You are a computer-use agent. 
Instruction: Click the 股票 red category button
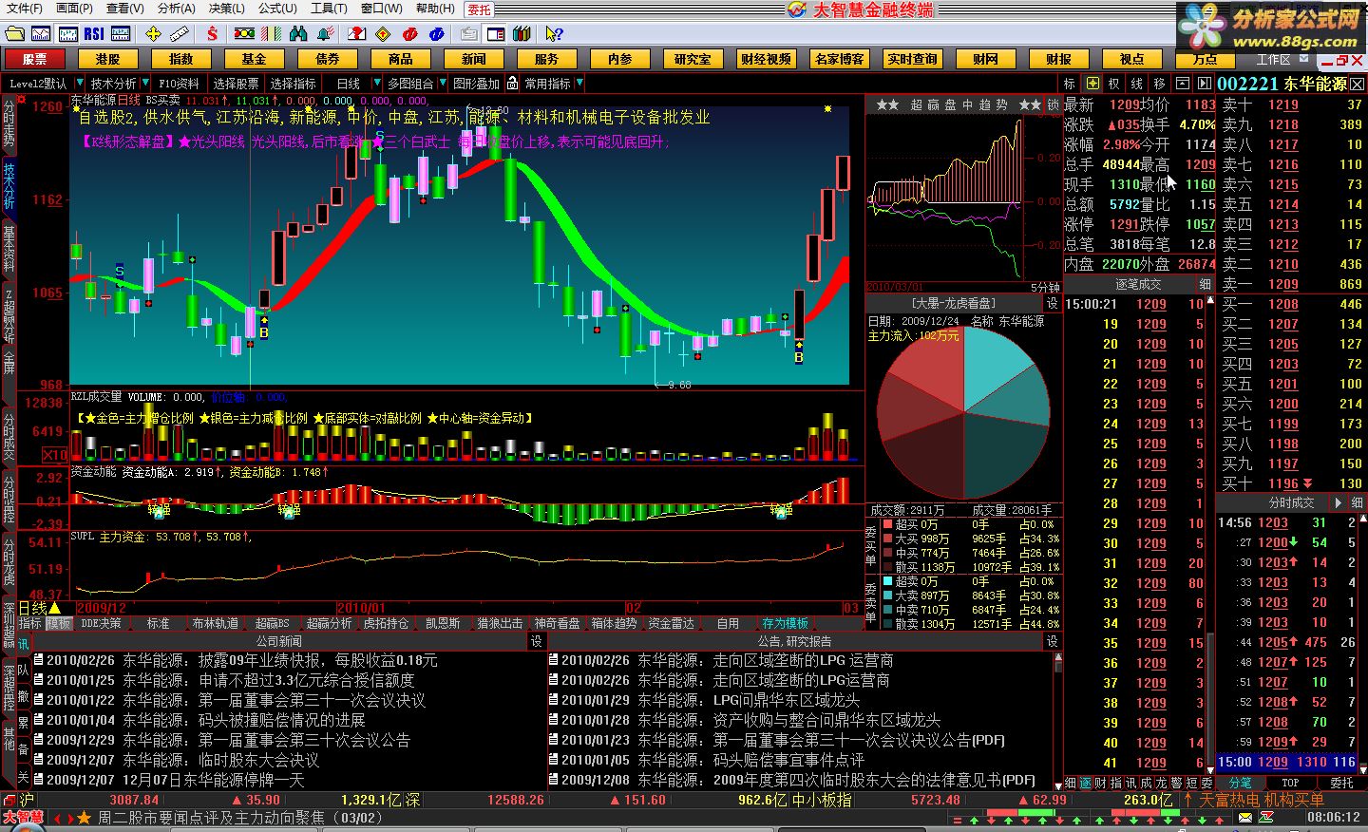click(35, 59)
